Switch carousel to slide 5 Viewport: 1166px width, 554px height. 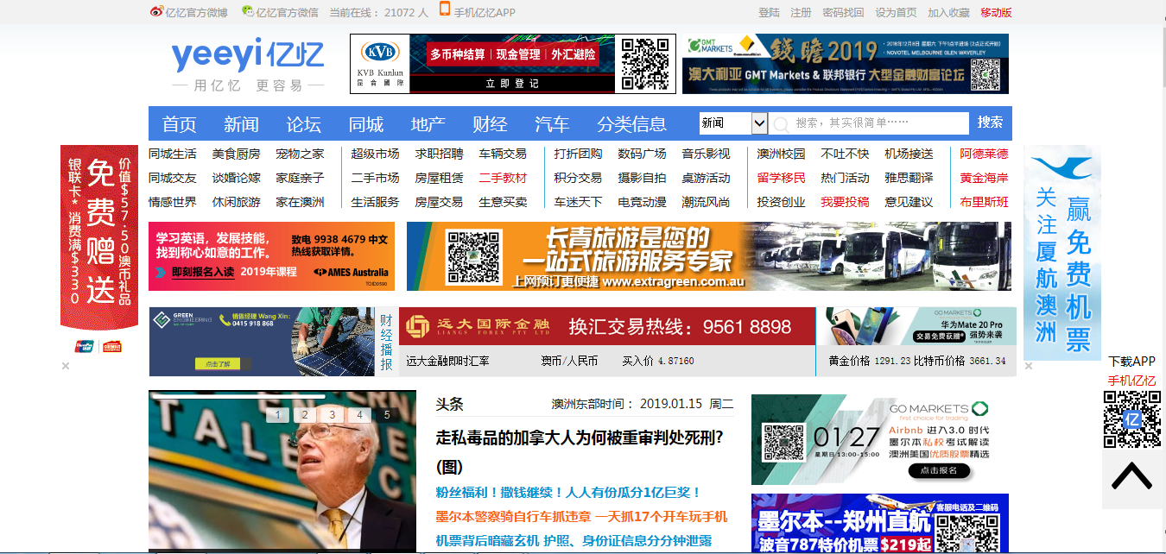387,415
